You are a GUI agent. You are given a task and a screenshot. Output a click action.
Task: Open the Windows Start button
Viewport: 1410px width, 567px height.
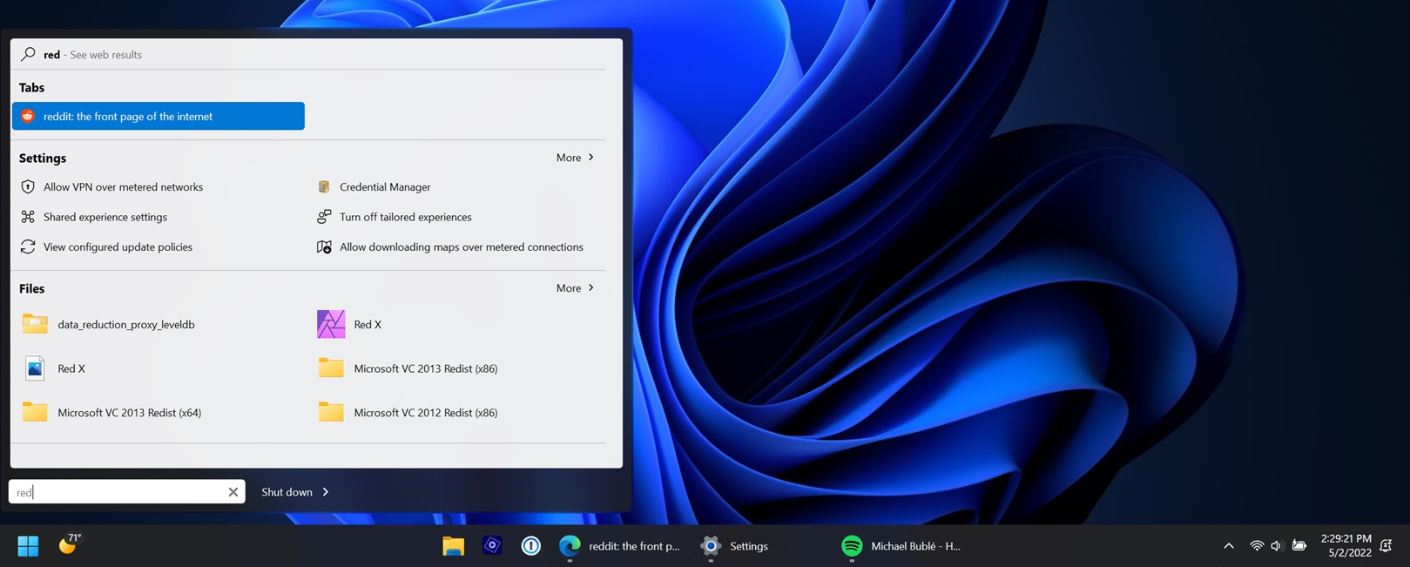(x=28, y=546)
